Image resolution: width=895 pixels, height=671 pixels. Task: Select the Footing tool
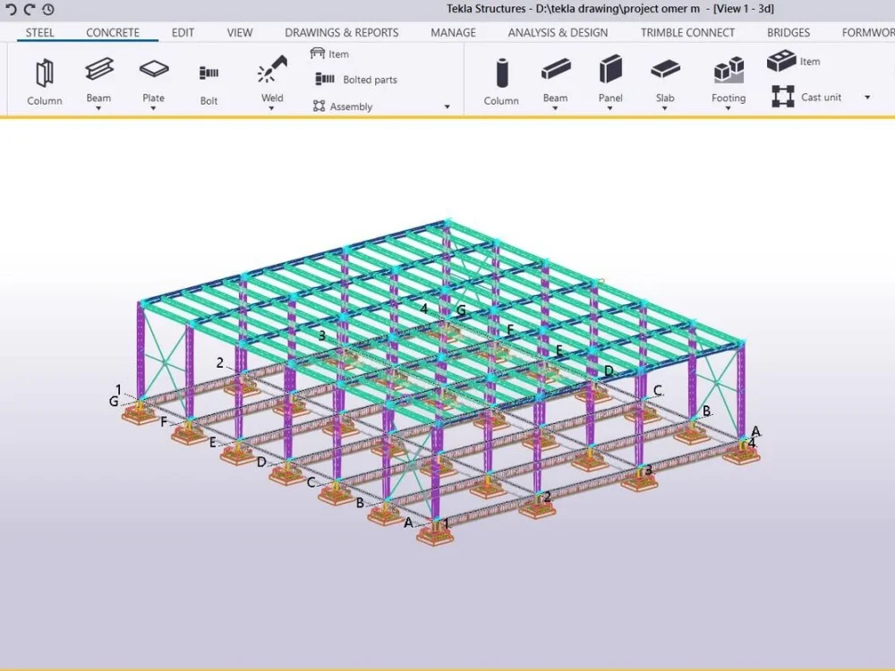(727, 79)
